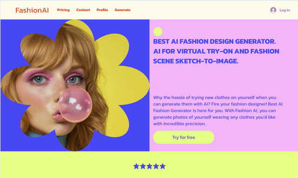Click the Log In link
The image size is (298, 178).
pyautogui.click(x=284, y=10)
